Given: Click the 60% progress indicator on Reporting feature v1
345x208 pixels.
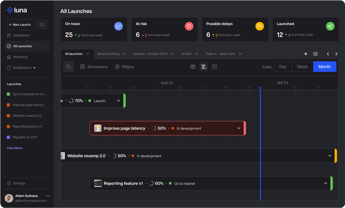Looking at the screenshot, I should [156, 183].
